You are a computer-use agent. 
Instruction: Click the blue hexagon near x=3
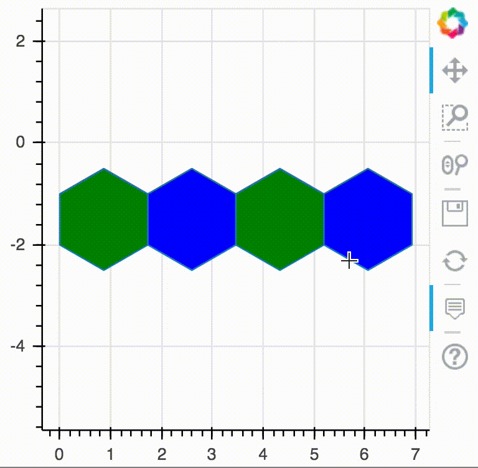(x=192, y=219)
